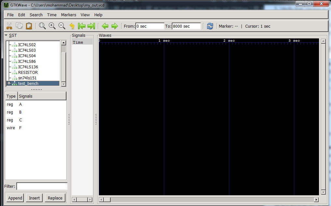Image resolution: width=331 pixels, height=206 pixels.
Task: Click the Zoom In magnifier icon
Action: pos(52,26)
